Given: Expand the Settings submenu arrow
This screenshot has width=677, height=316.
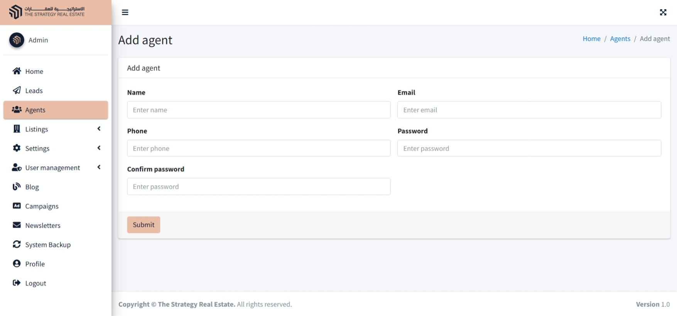Looking at the screenshot, I should click(x=99, y=148).
